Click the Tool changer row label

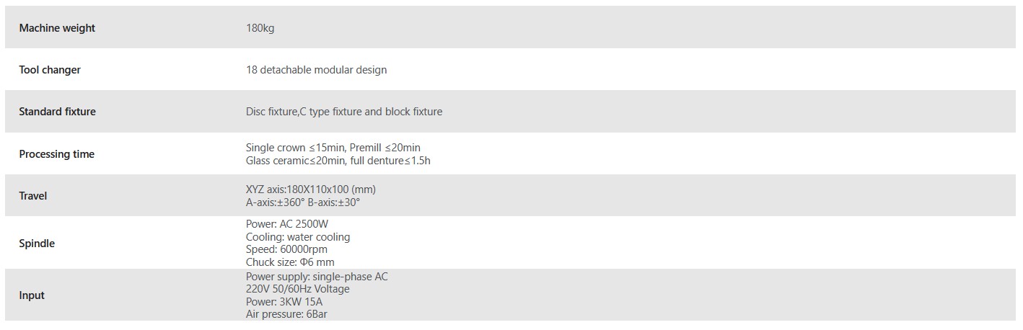50,70
